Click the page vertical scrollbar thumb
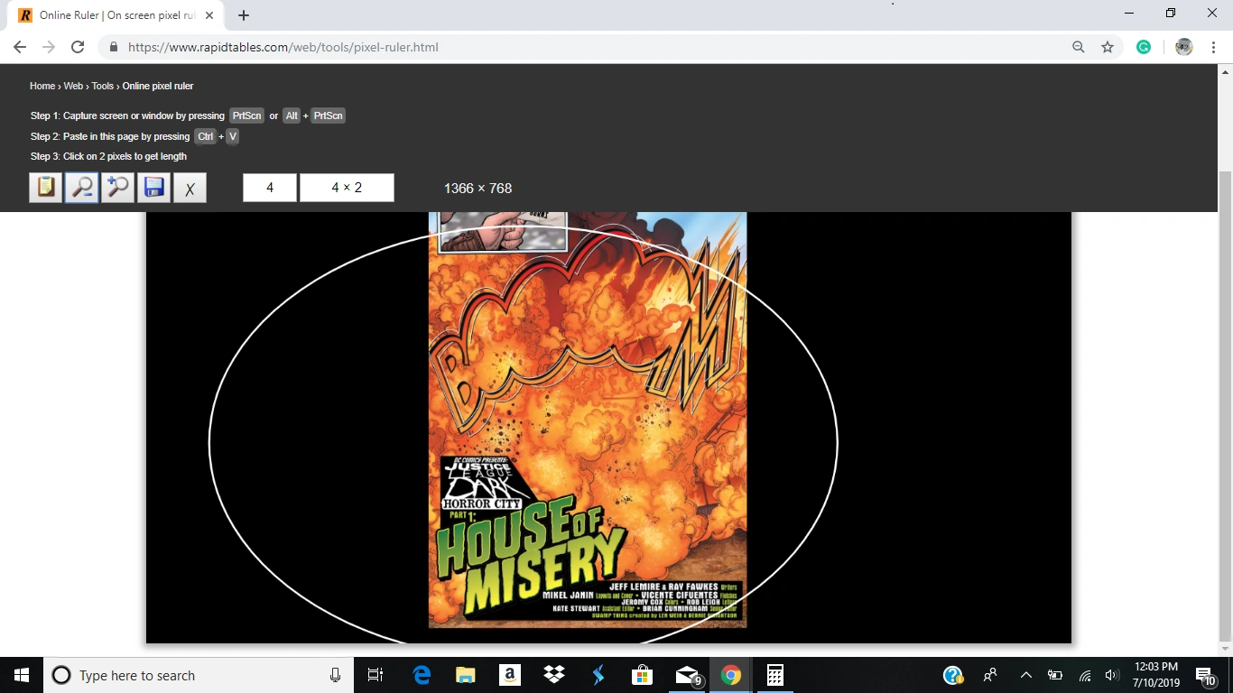Image resolution: width=1233 pixels, height=693 pixels. click(1226, 404)
